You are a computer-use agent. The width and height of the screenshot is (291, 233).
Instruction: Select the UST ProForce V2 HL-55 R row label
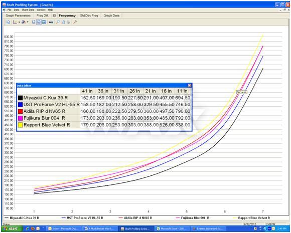(x=51, y=105)
